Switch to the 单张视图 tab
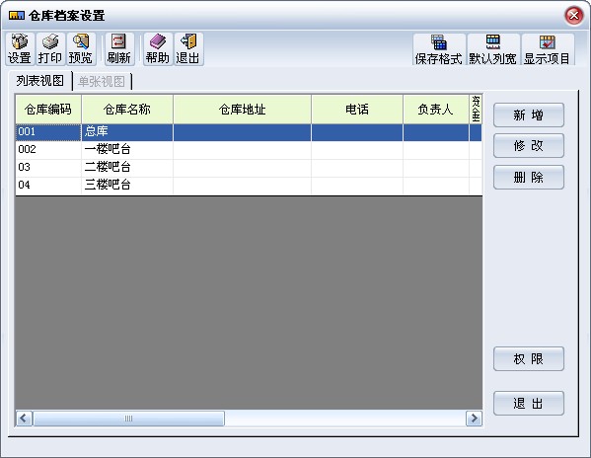591x458 pixels. click(x=102, y=81)
